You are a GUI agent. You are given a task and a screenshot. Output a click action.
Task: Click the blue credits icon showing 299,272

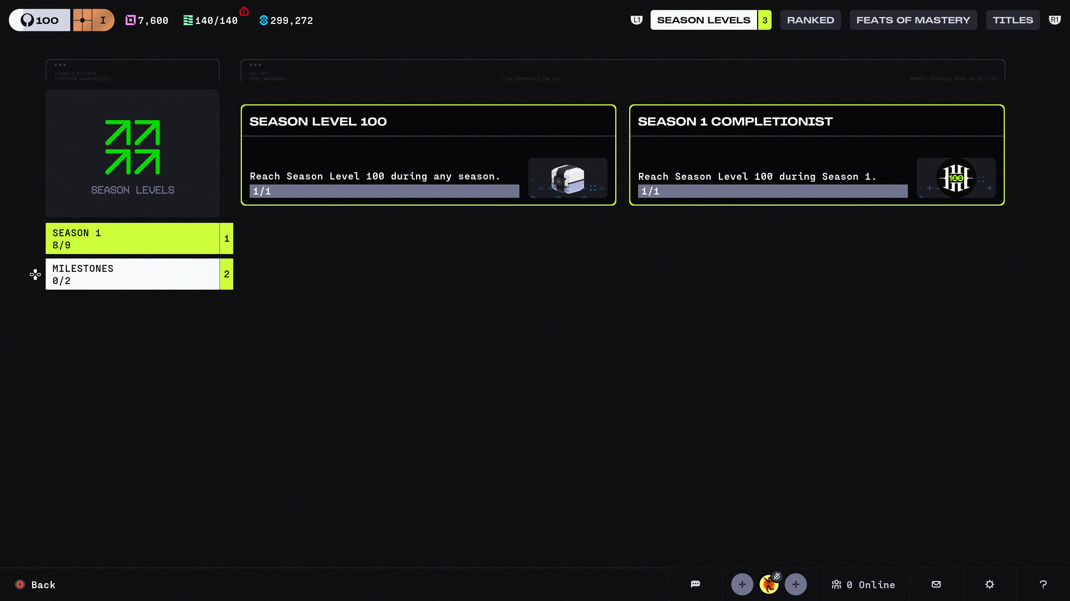point(263,20)
